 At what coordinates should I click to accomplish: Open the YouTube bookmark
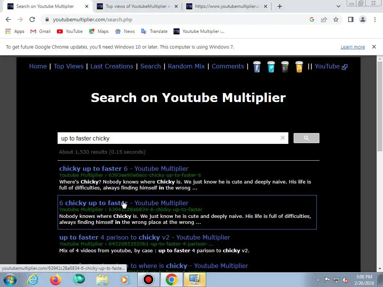coord(70,31)
